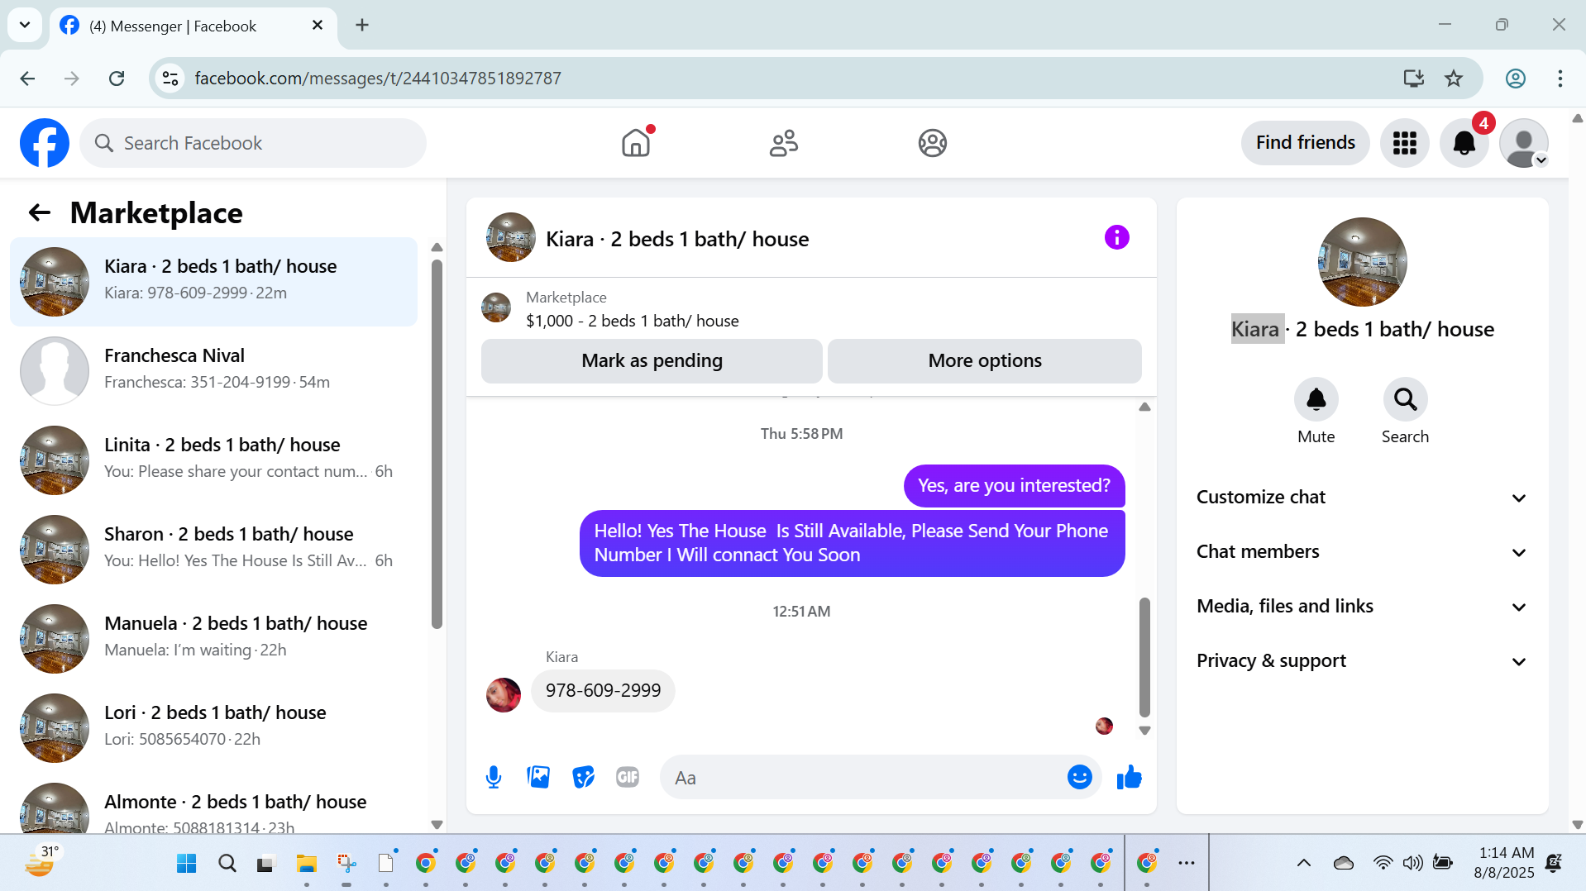Viewport: 1586px width, 891px height.
Task: Attach a photo with the image icon
Action: 538,778
